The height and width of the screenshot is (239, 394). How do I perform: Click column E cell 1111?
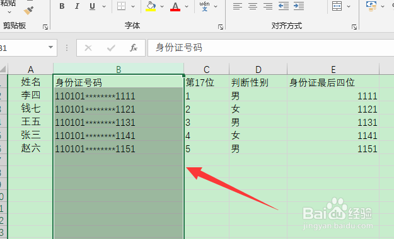[333, 95]
